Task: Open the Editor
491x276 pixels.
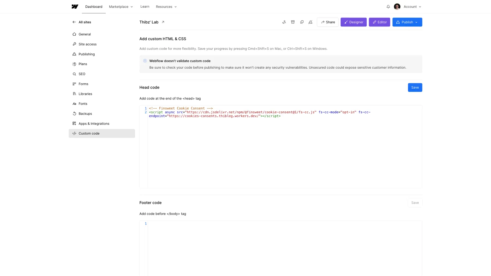Action: [x=379, y=22]
